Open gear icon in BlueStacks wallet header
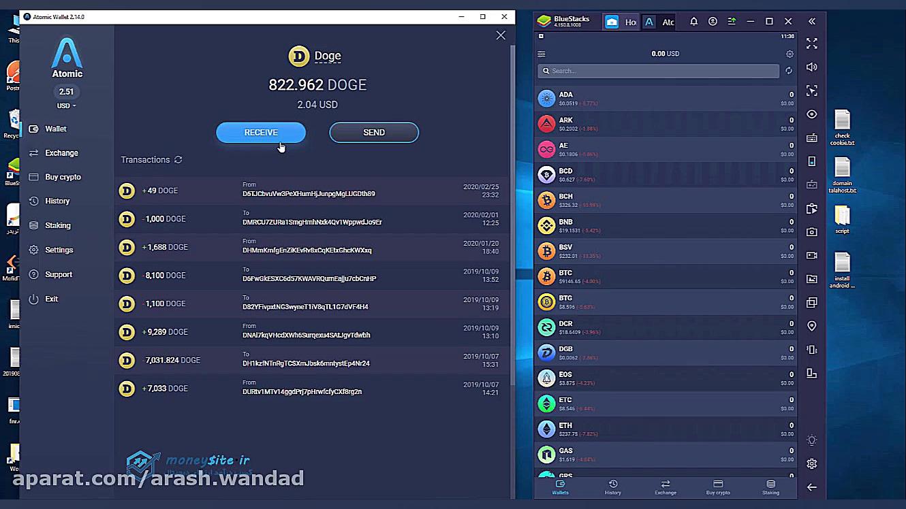906x509 pixels. point(790,54)
